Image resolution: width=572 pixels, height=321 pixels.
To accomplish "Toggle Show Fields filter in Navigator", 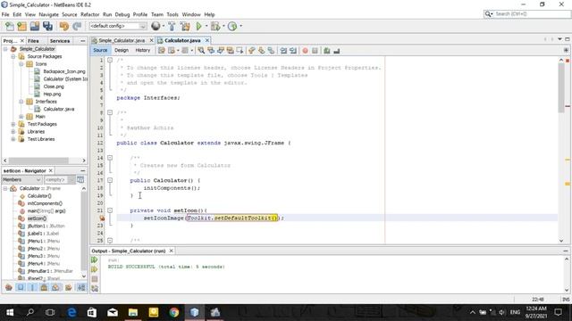I will point(21,287).
